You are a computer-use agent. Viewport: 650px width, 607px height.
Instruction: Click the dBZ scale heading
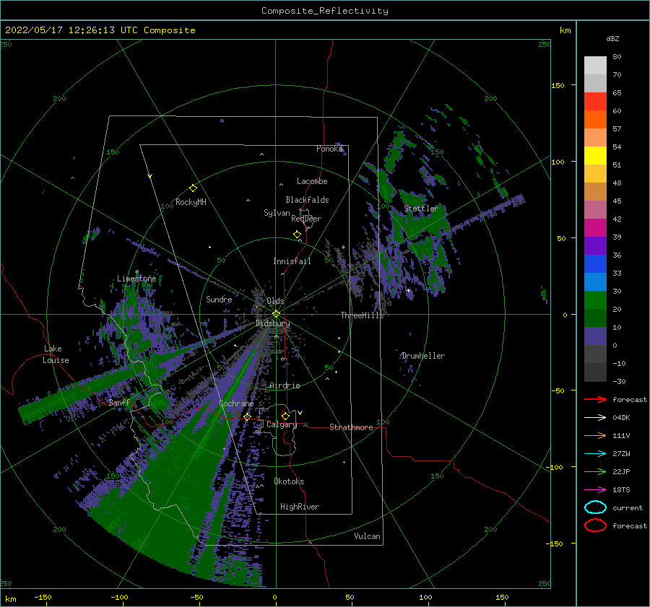[612, 38]
